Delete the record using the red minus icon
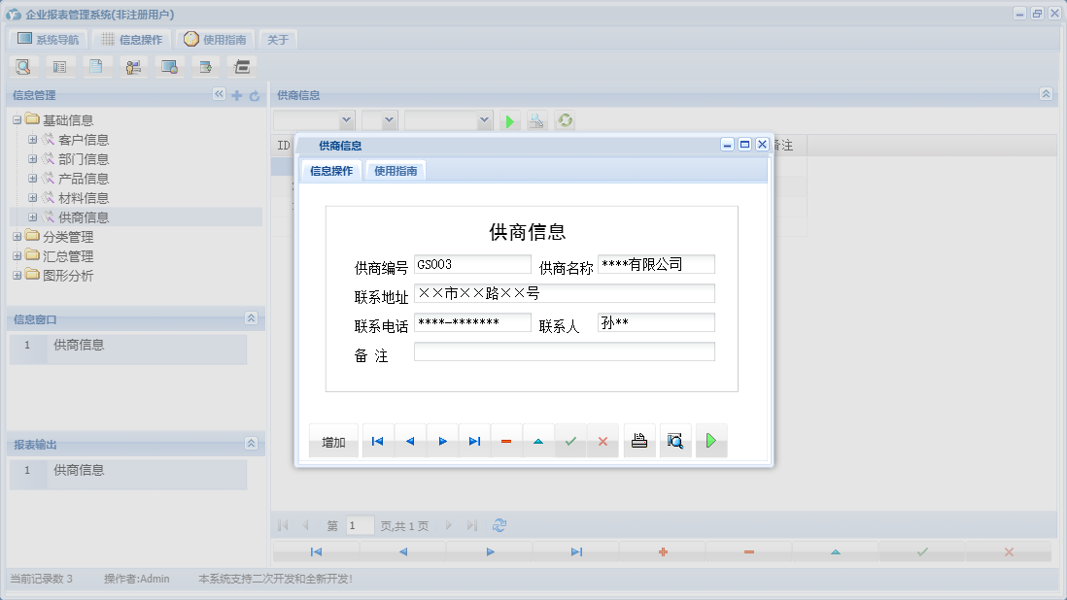Viewport: 1067px width, 600px height. point(505,440)
